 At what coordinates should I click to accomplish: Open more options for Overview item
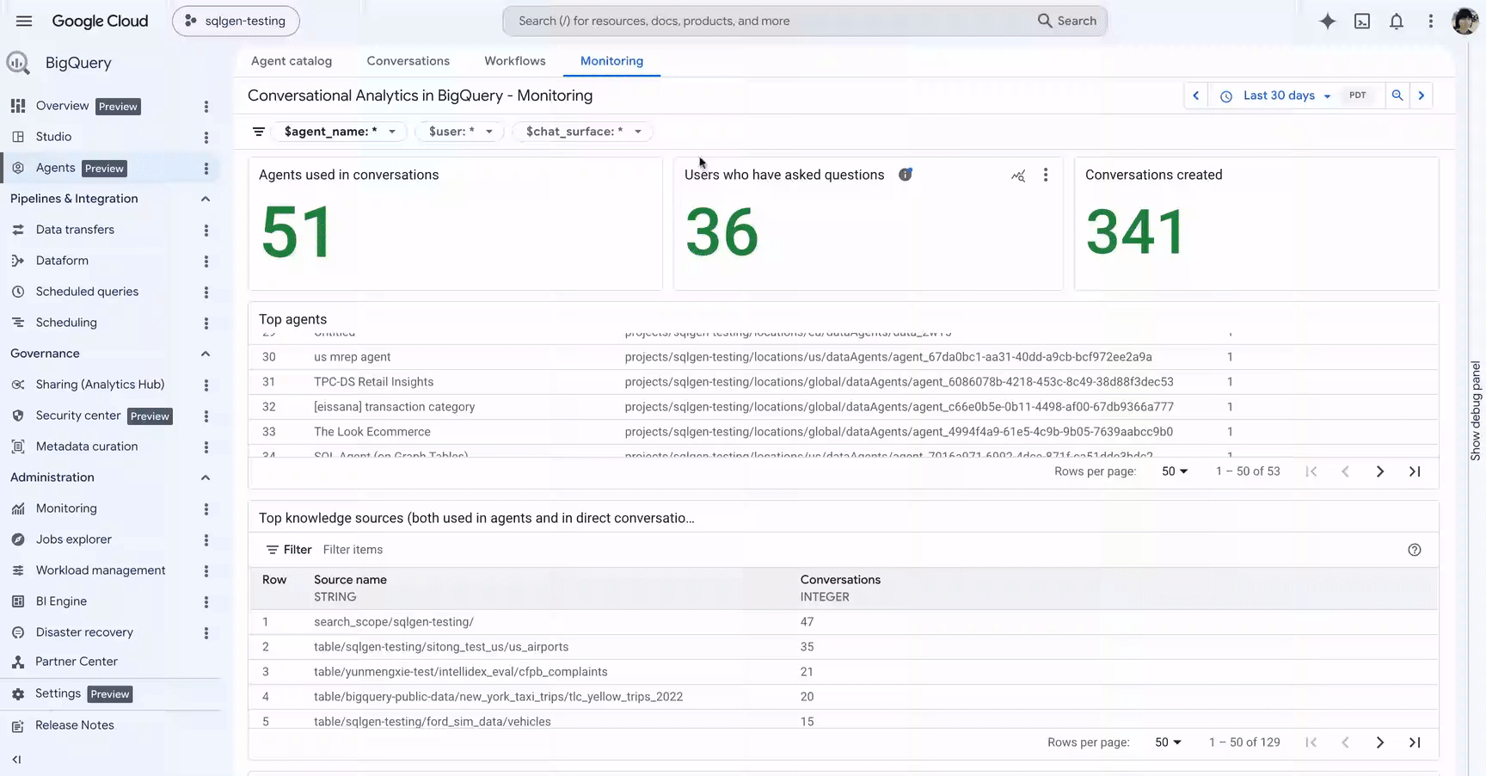(206, 106)
